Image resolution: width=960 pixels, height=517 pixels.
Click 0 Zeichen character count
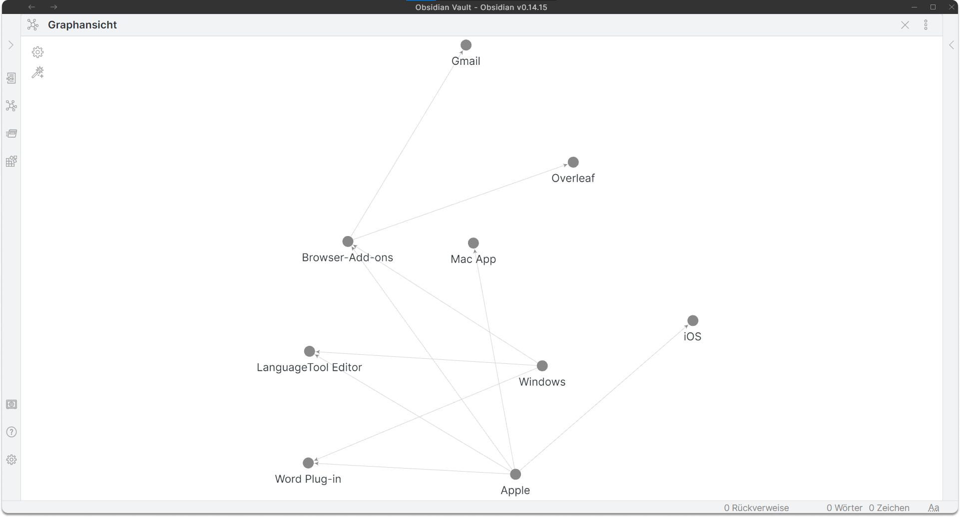pyautogui.click(x=889, y=508)
